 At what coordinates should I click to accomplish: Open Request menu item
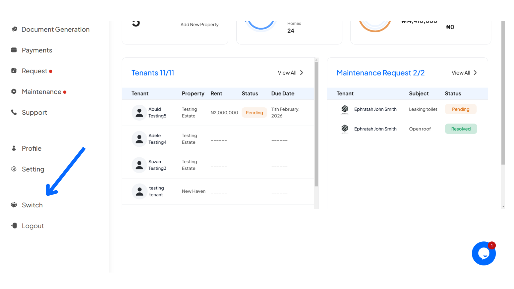point(35,71)
